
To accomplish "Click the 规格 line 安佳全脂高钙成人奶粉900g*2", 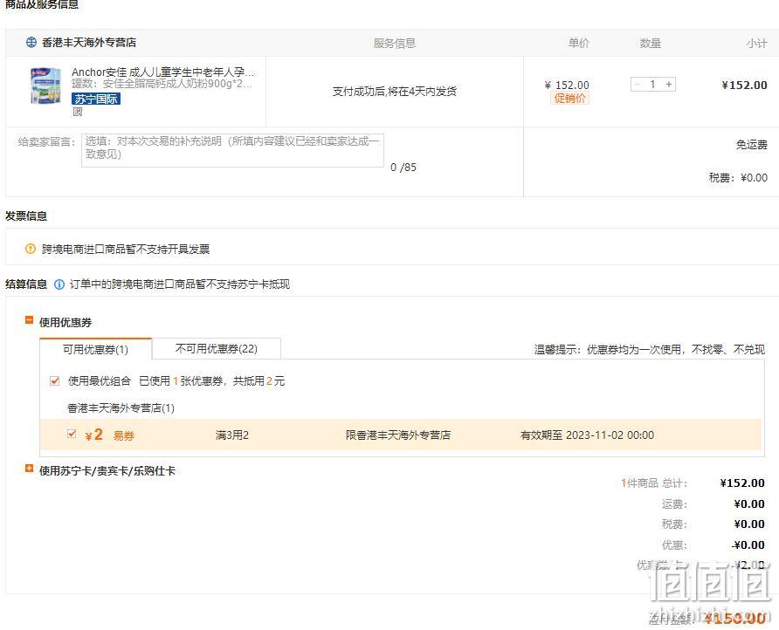I will [162, 84].
